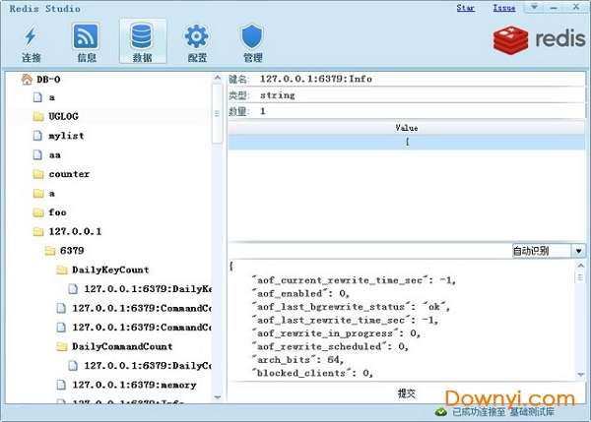Click the green connection status icon
Viewport: 591px width, 422px height.
click(441, 412)
